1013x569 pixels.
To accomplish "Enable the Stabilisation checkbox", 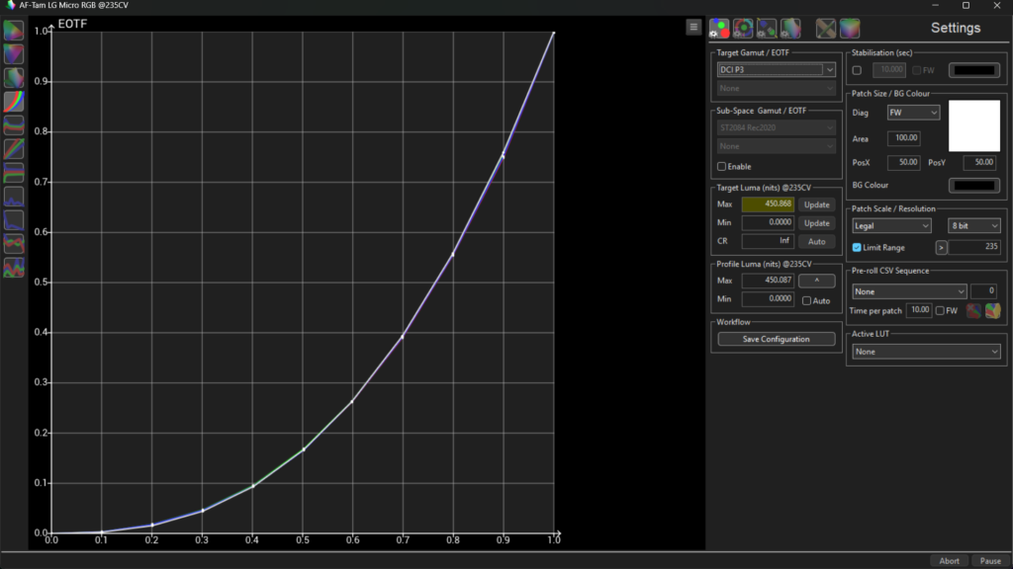I will (857, 70).
